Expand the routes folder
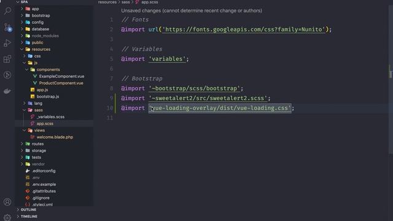393x221 pixels. click(37, 144)
